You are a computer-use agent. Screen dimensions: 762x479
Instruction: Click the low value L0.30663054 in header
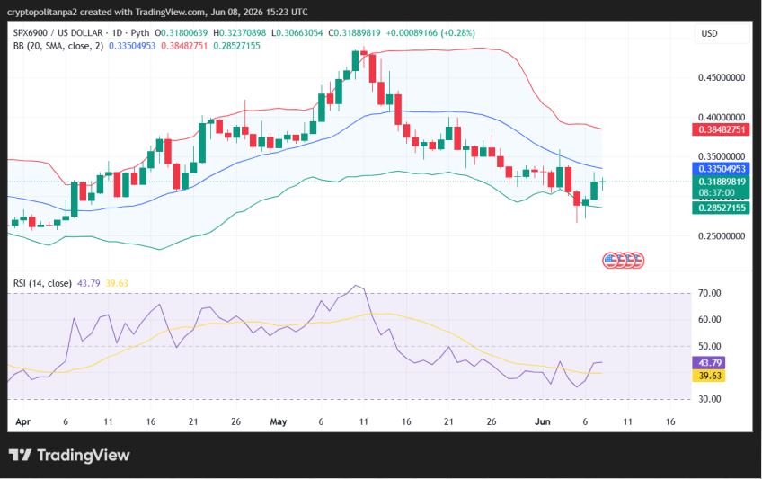(x=297, y=33)
